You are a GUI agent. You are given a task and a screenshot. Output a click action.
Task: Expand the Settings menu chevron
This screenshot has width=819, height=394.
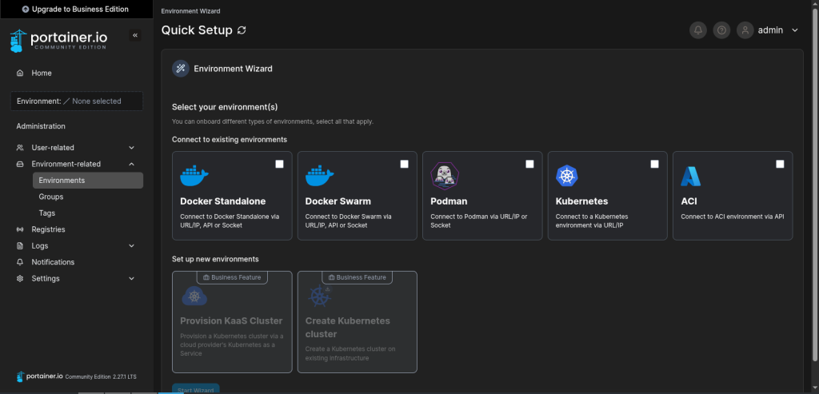132,279
